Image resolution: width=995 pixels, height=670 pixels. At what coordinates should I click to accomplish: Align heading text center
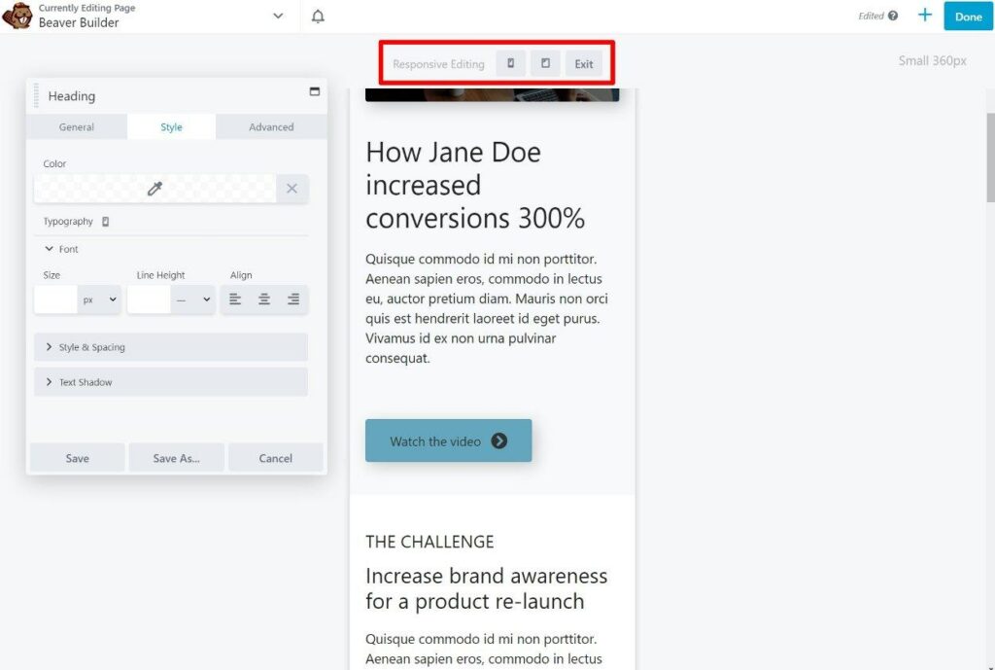pos(264,300)
